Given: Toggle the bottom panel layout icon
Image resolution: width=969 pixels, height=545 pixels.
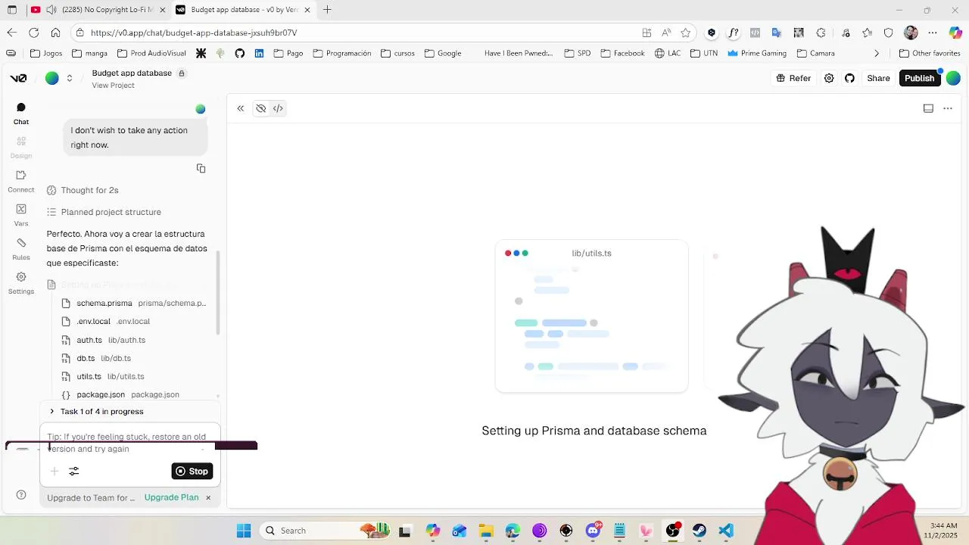Looking at the screenshot, I should tap(928, 108).
